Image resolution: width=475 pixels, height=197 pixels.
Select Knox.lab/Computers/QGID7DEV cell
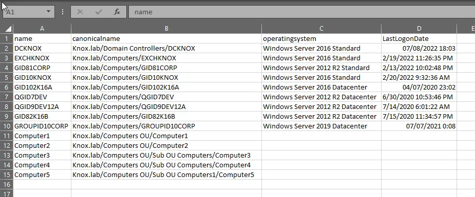coord(166,97)
